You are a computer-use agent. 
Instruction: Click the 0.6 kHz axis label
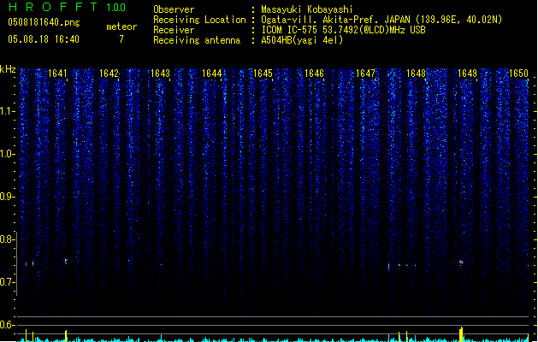point(7,325)
